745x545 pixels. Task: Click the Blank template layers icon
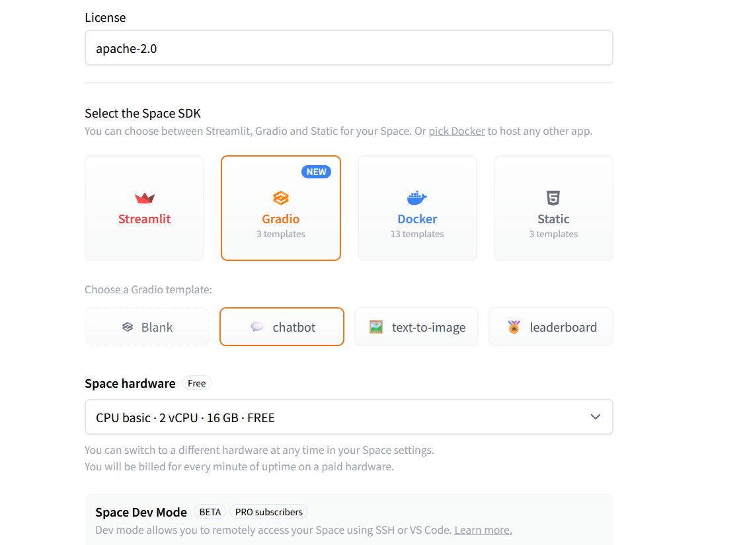128,327
